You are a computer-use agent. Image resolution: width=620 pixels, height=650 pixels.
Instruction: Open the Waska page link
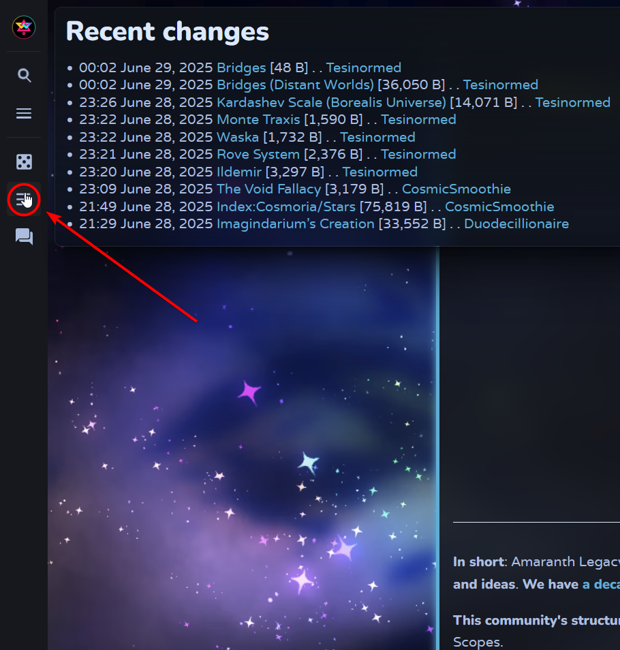pos(238,137)
